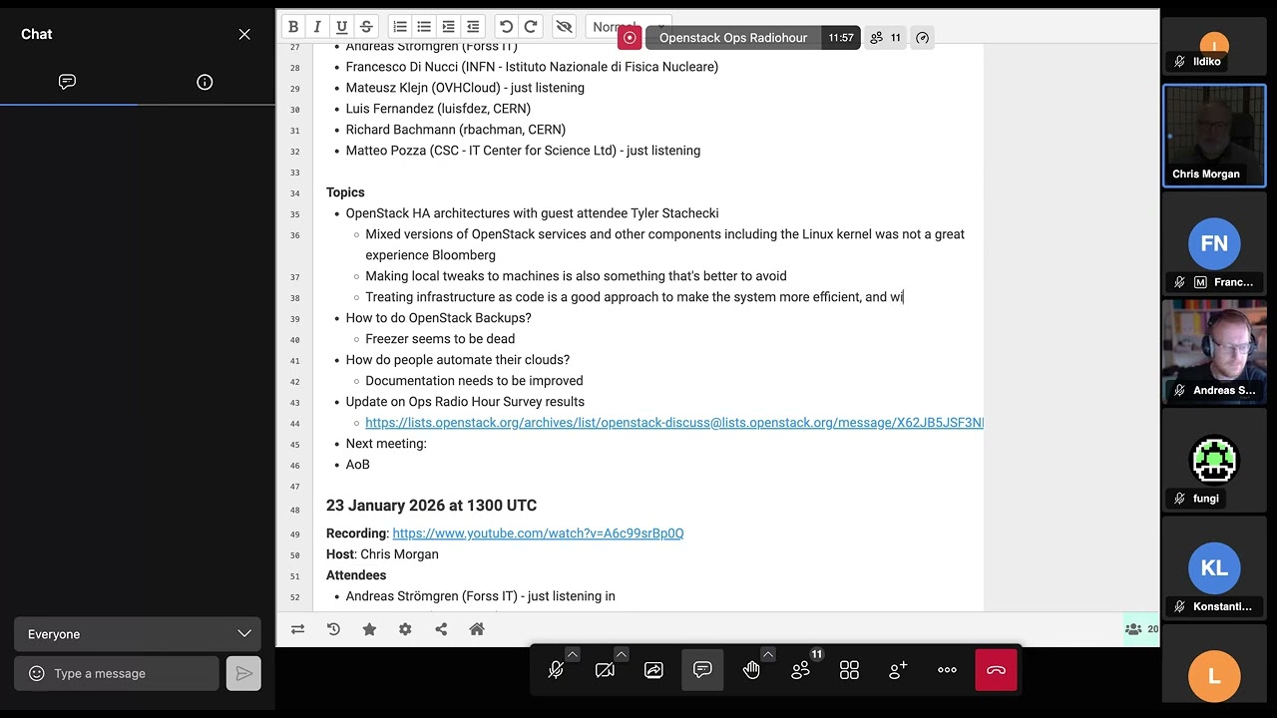Open the Everyone recipient dropdown

click(x=138, y=634)
